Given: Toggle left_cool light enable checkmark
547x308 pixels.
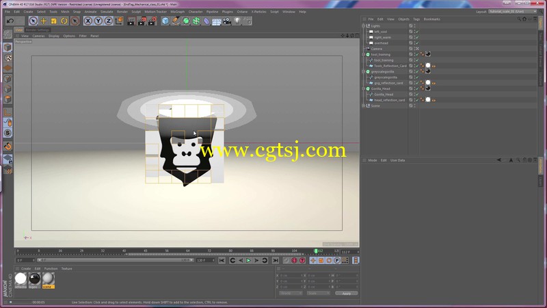Looking at the screenshot, I should [x=417, y=31].
